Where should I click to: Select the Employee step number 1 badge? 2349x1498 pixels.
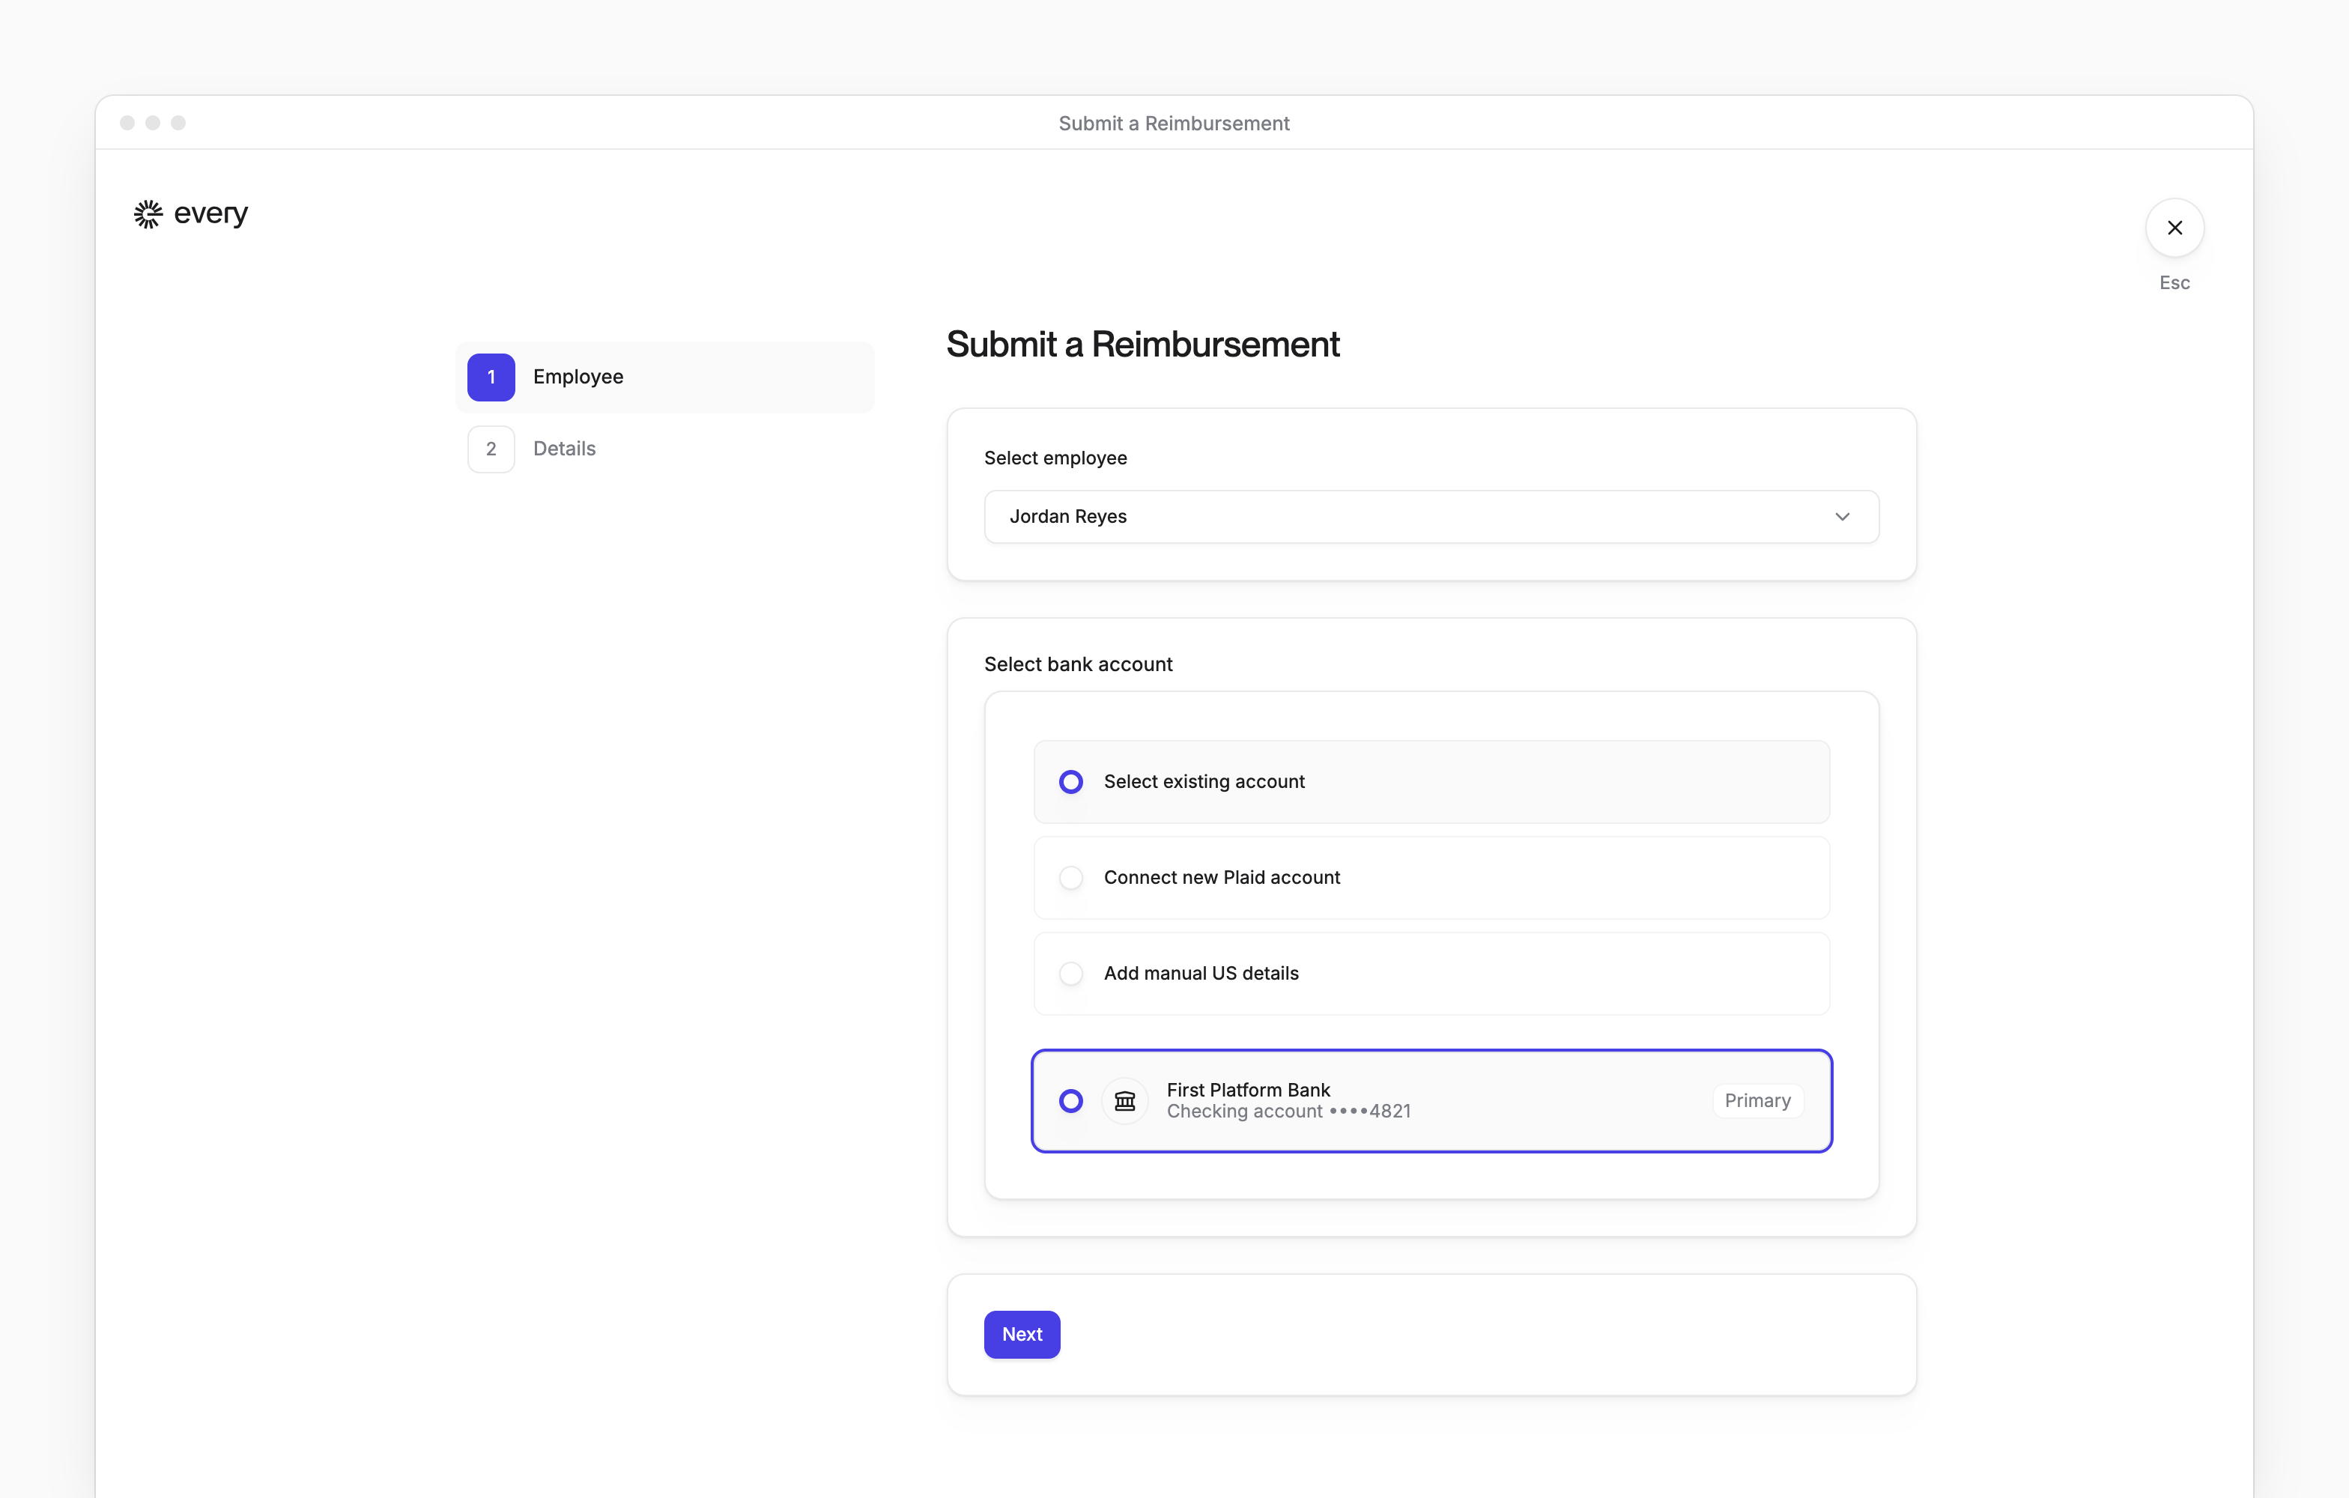tap(491, 377)
